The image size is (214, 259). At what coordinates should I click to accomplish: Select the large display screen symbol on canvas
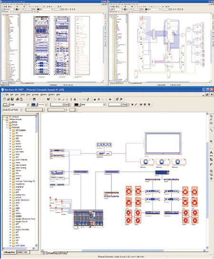(163, 144)
